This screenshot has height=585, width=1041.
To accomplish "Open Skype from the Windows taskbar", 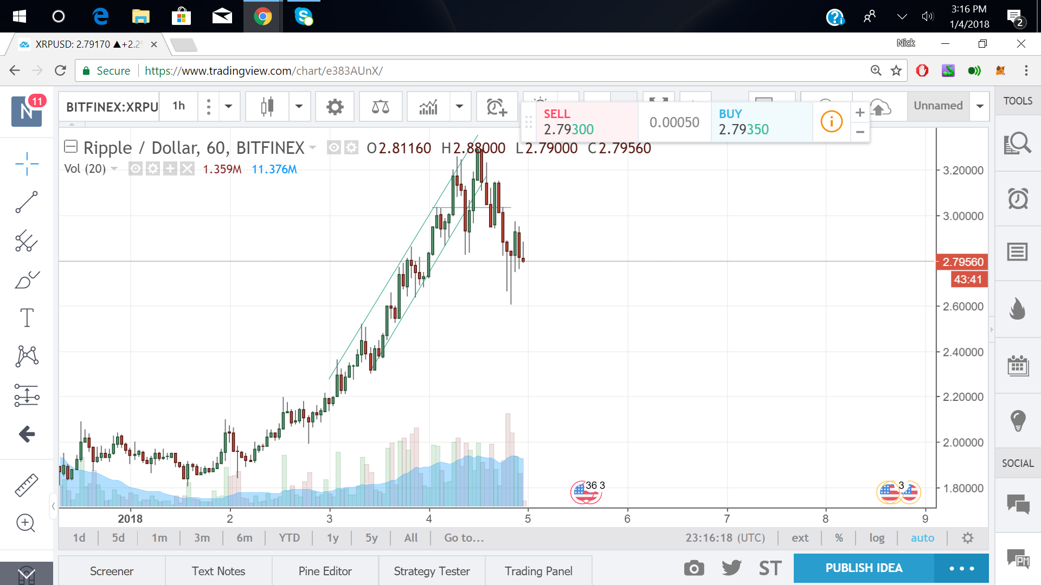I will pyautogui.click(x=304, y=16).
